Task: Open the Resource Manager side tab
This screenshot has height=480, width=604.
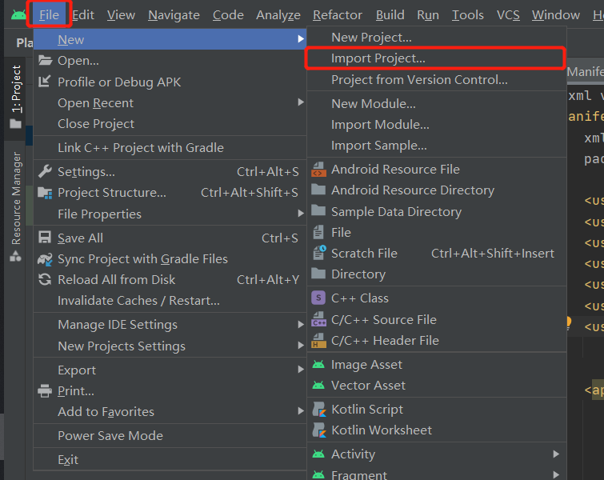Action: click(16, 206)
